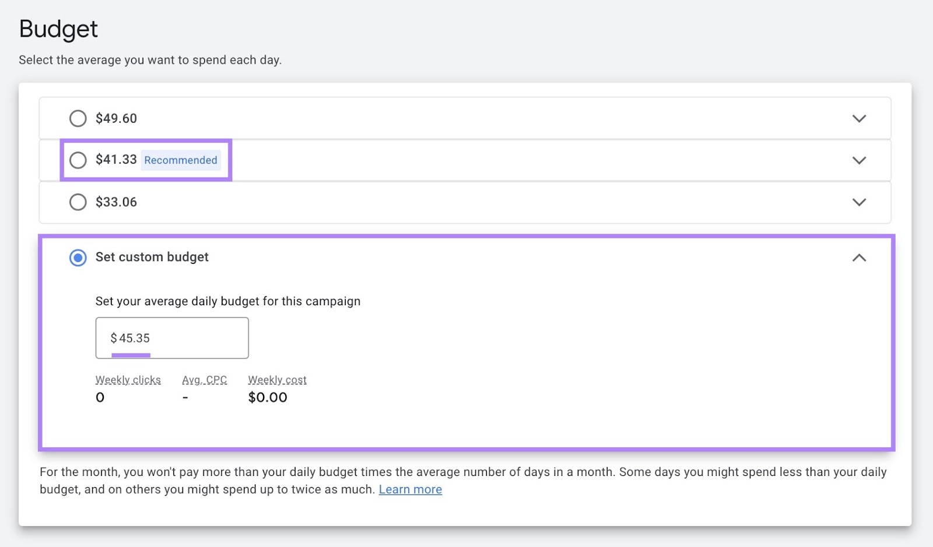Click the Weekly clicks tooltip label

pos(128,379)
